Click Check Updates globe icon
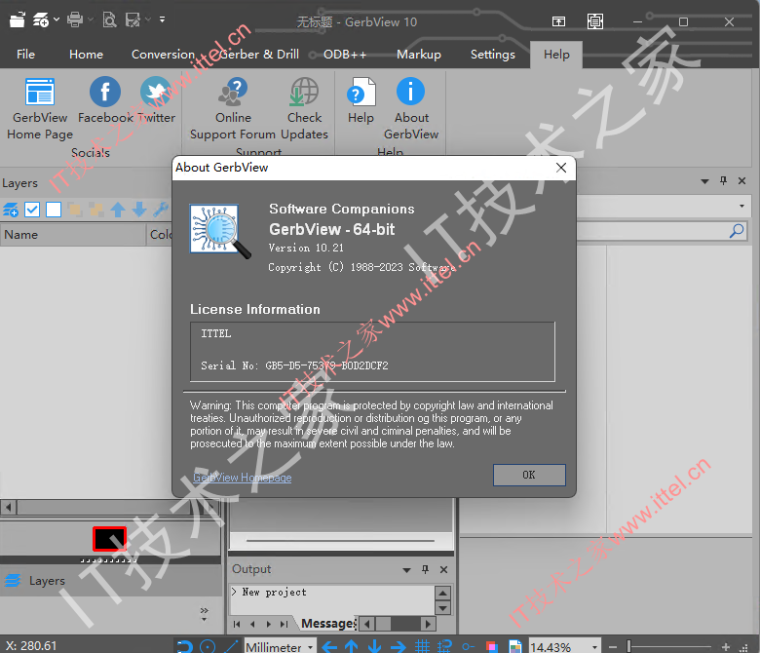760x653 pixels. (304, 92)
